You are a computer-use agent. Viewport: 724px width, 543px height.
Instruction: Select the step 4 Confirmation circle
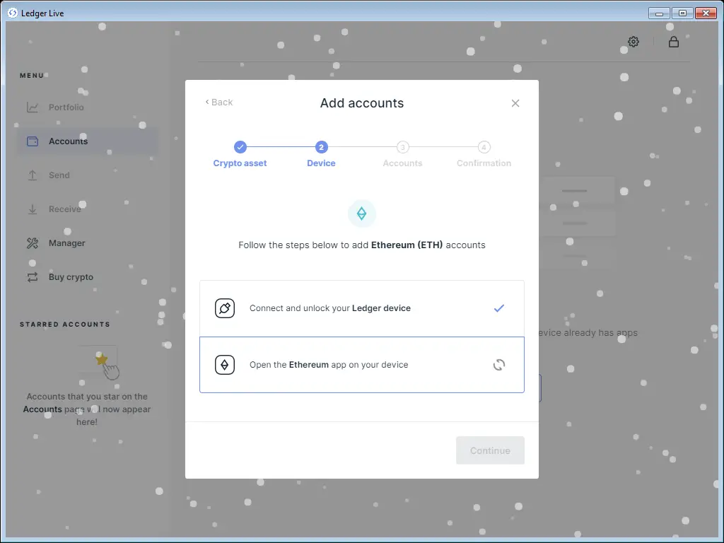(x=484, y=147)
